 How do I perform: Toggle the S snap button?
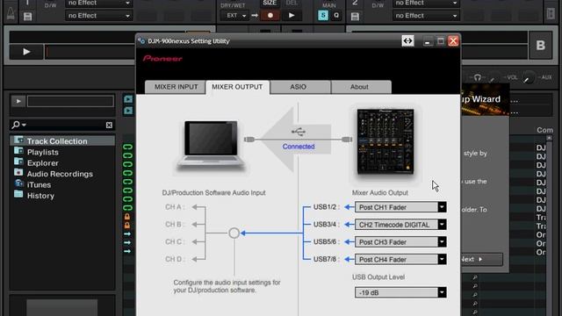point(323,16)
